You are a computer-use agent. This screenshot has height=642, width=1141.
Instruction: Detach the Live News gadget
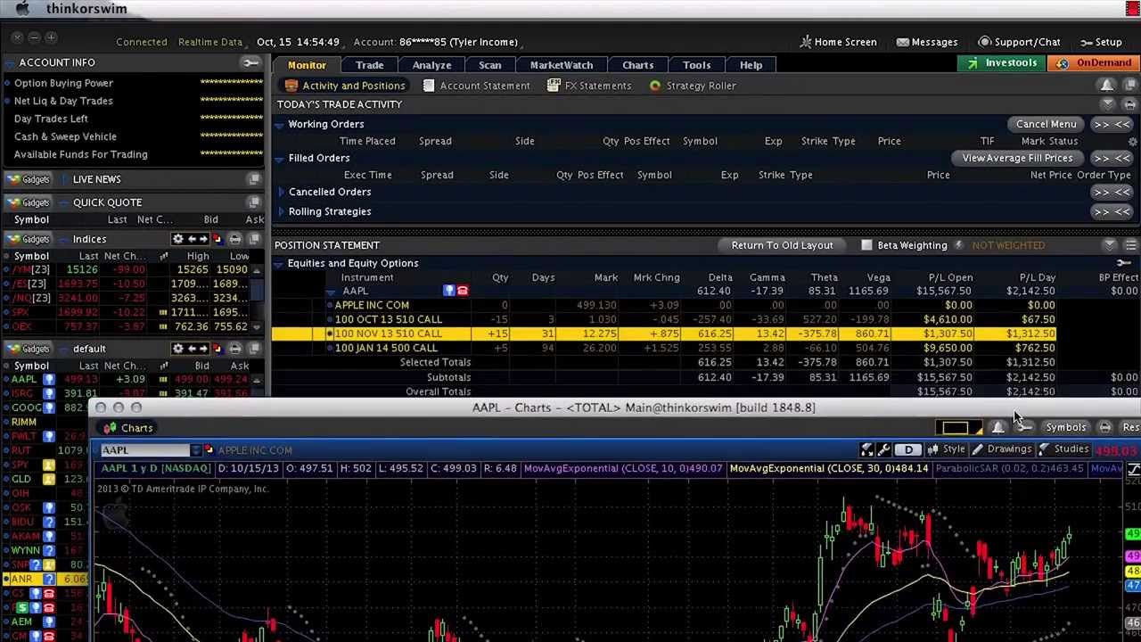(254, 179)
